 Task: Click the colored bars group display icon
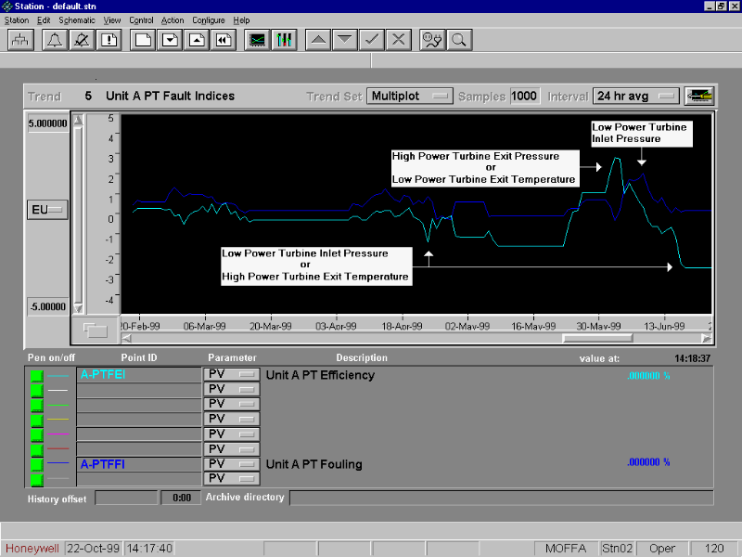click(285, 40)
